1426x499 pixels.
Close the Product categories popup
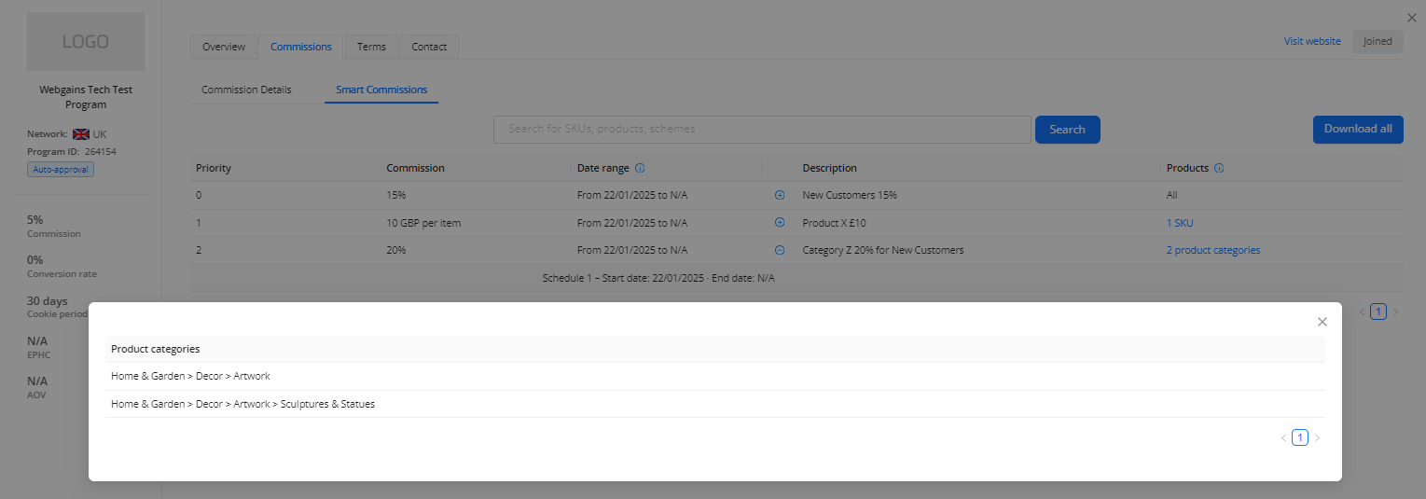[1322, 322]
